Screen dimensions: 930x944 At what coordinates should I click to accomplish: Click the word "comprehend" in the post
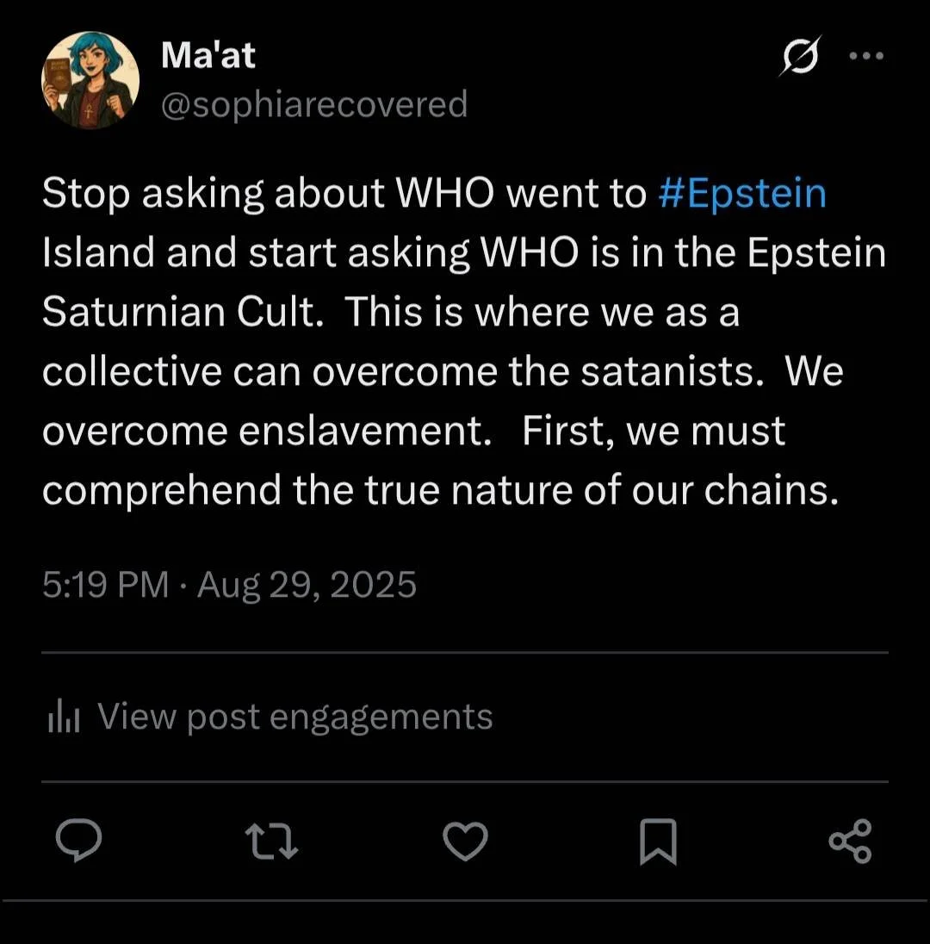(x=162, y=490)
